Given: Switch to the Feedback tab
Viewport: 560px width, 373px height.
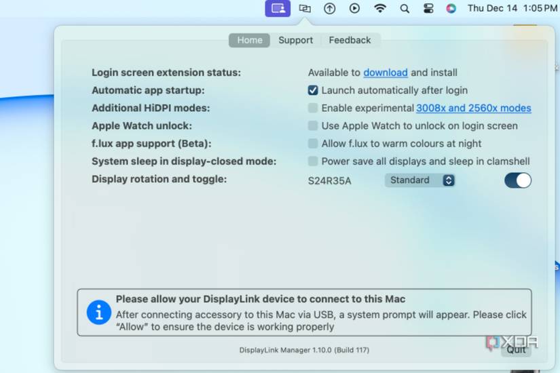Looking at the screenshot, I should click(350, 40).
